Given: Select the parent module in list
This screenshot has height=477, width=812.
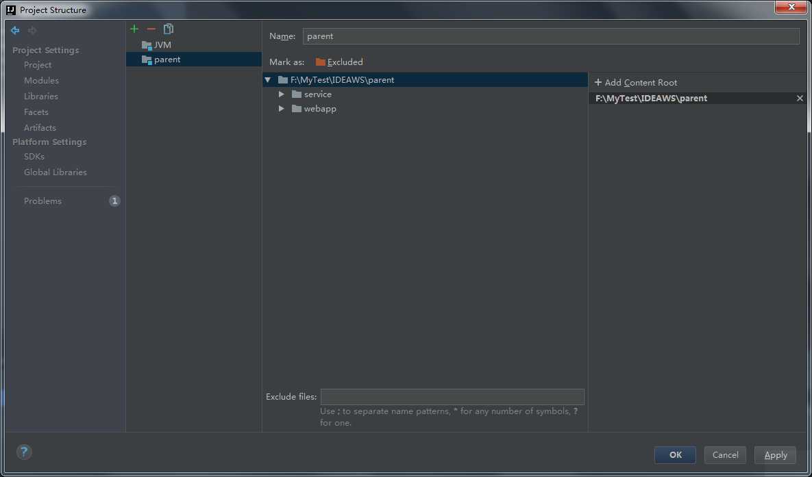Looking at the screenshot, I should 194,60.
